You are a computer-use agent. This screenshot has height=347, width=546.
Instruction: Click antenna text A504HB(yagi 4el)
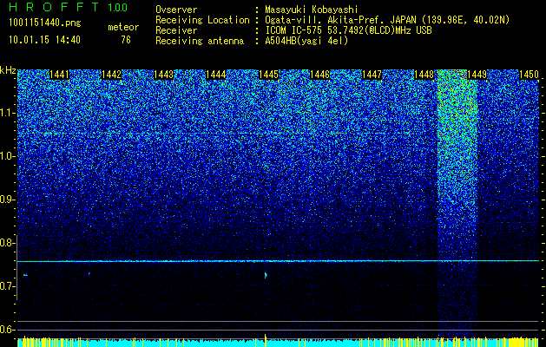pyautogui.click(x=306, y=41)
